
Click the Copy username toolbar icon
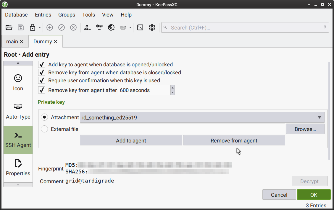coord(87,27)
